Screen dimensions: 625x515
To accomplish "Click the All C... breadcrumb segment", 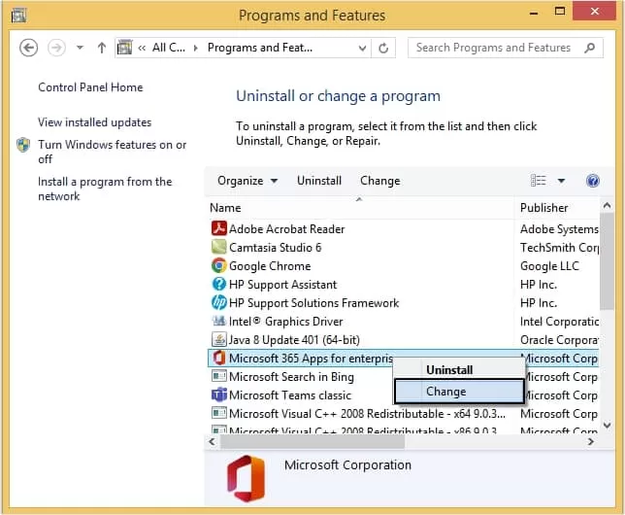I will pyautogui.click(x=169, y=48).
